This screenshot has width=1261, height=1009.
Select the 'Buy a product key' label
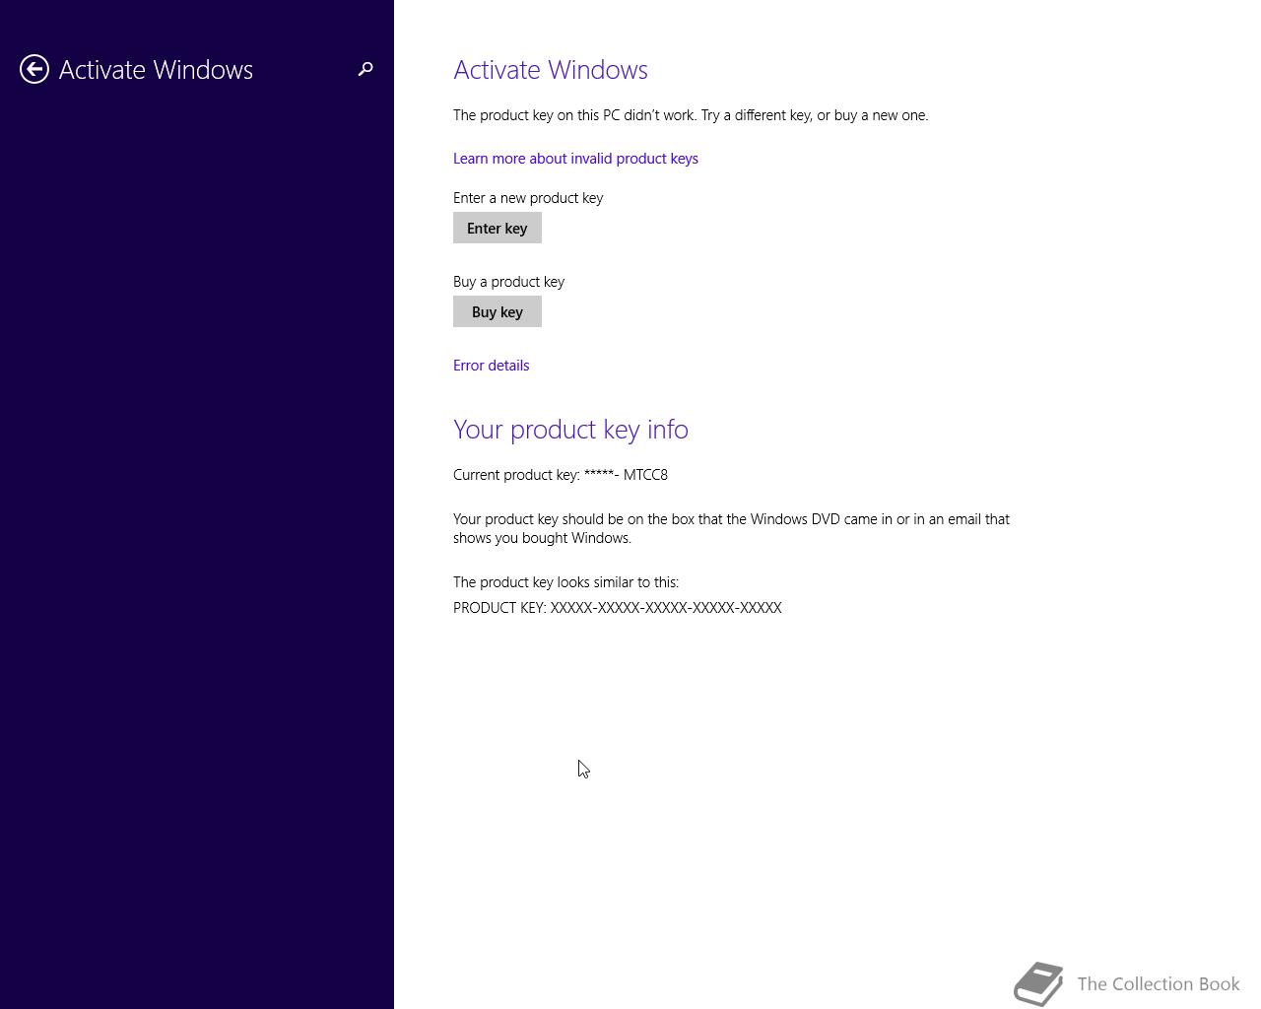pyautogui.click(x=508, y=282)
